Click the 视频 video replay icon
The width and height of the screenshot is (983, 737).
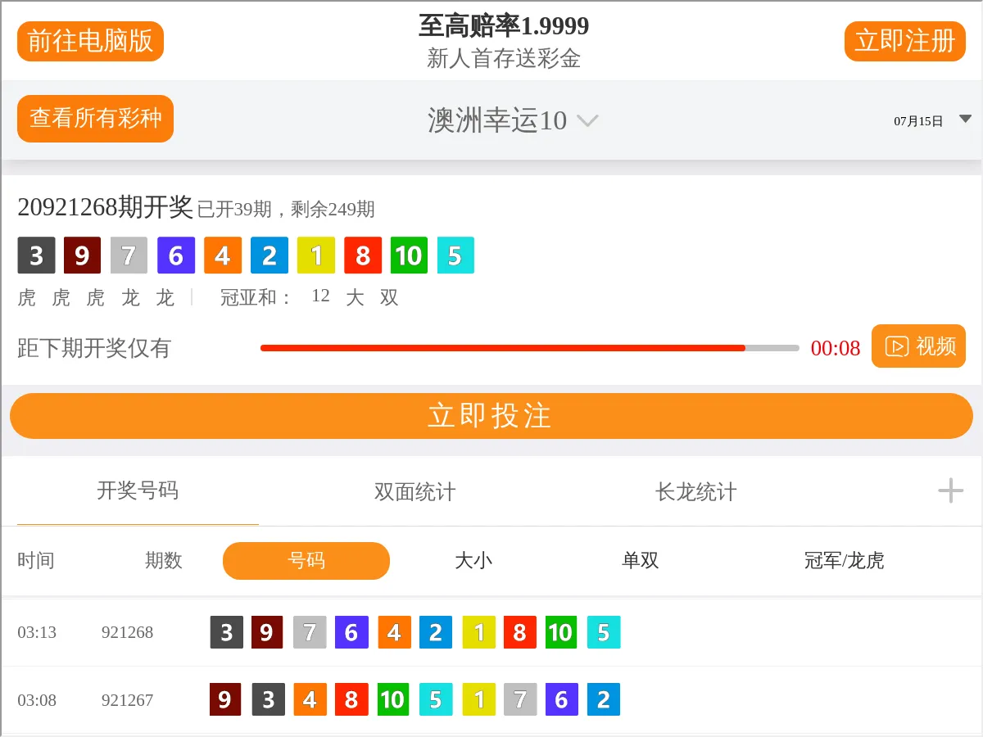point(917,346)
